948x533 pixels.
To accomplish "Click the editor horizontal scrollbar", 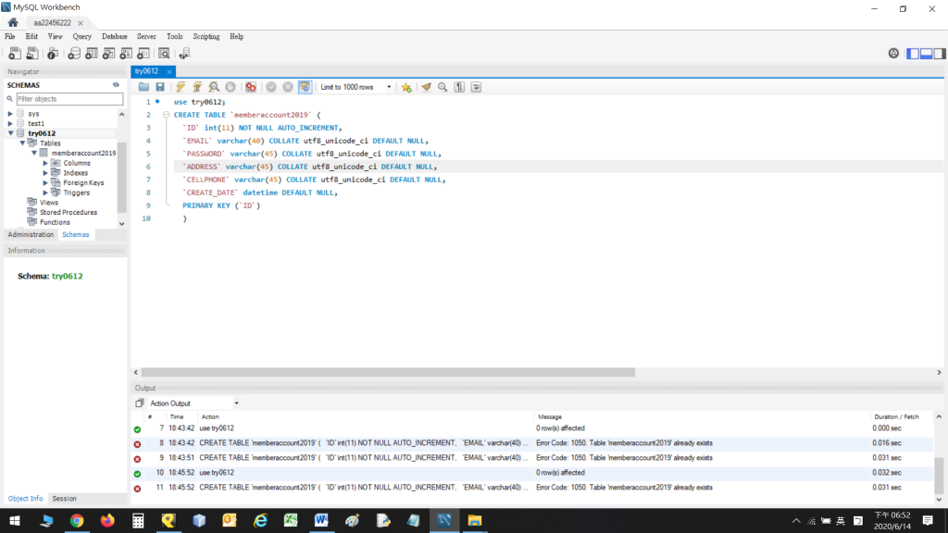I will [388, 372].
